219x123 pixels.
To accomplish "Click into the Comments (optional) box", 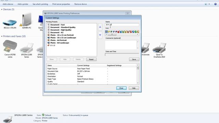I will pyautogui.click(x=121, y=45).
